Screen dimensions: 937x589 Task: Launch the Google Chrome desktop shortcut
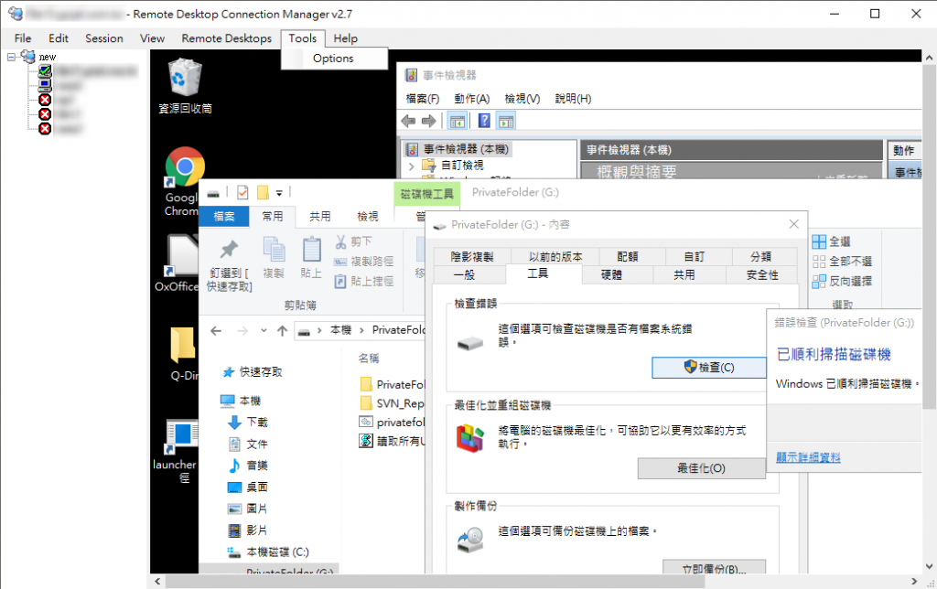(183, 179)
